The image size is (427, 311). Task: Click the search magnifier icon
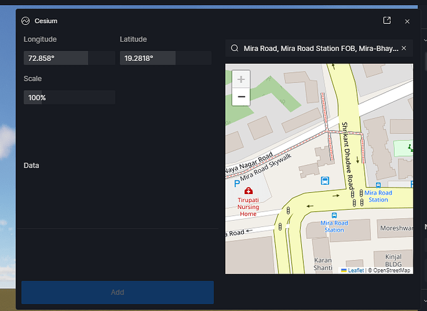click(x=235, y=49)
